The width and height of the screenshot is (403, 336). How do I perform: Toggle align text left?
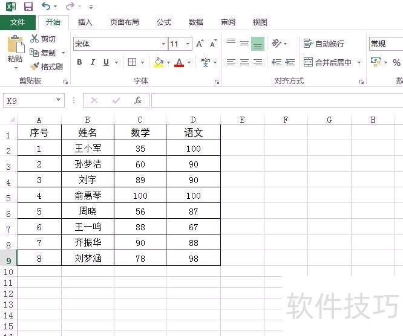[x=231, y=62]
